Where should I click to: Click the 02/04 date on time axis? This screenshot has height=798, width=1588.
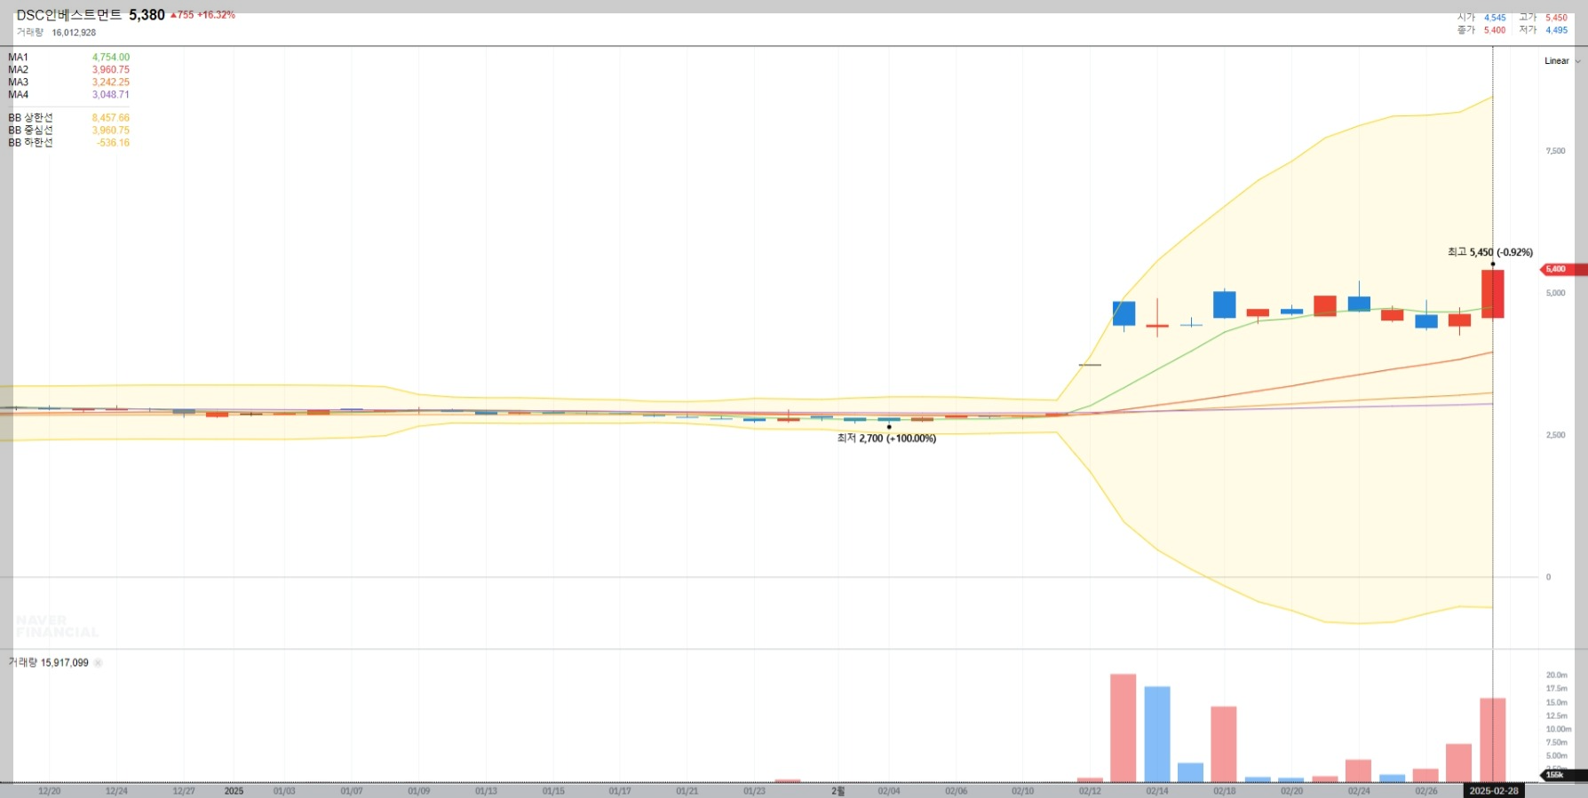click(889, 791)
